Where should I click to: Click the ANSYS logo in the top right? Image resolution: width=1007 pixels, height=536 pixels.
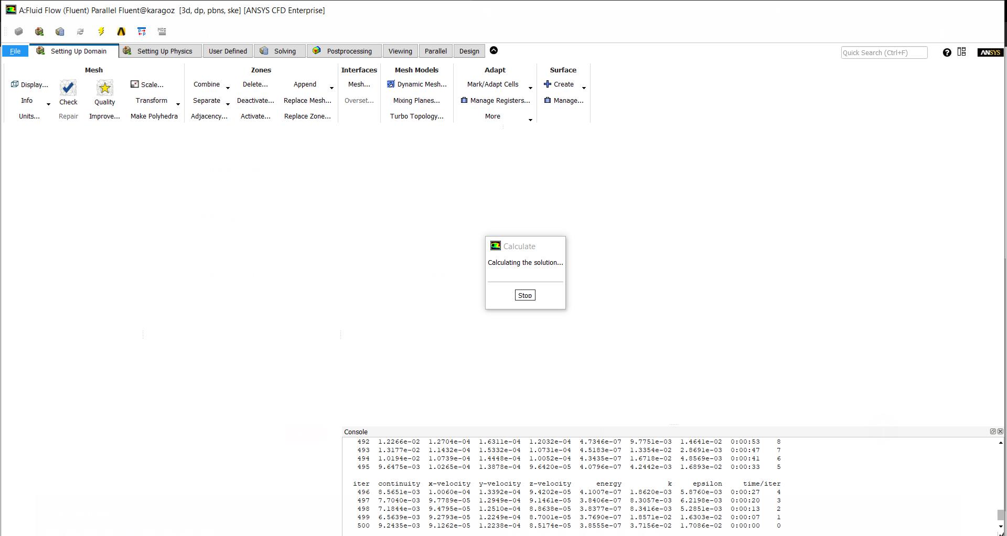tap(990, 52)
